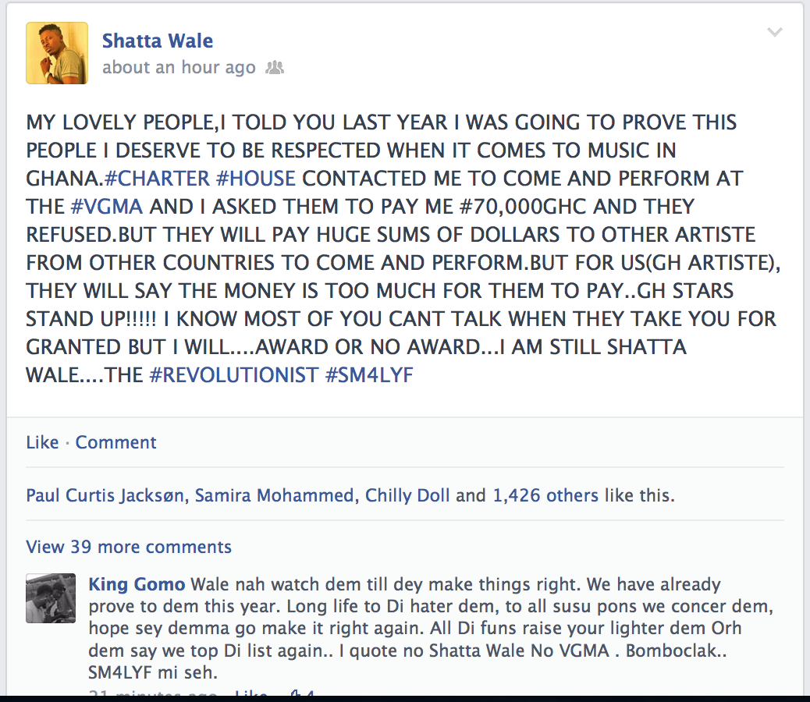Select the #REVOLUTIONIST hashtag
This screenshot has height=702, width=810.
(x=234, y=375)
